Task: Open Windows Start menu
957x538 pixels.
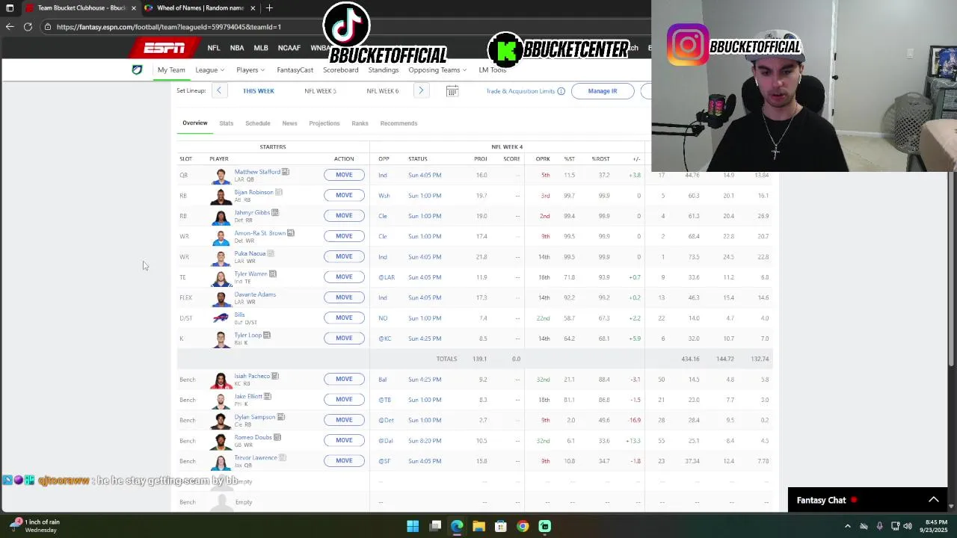Action: [413, 526]
